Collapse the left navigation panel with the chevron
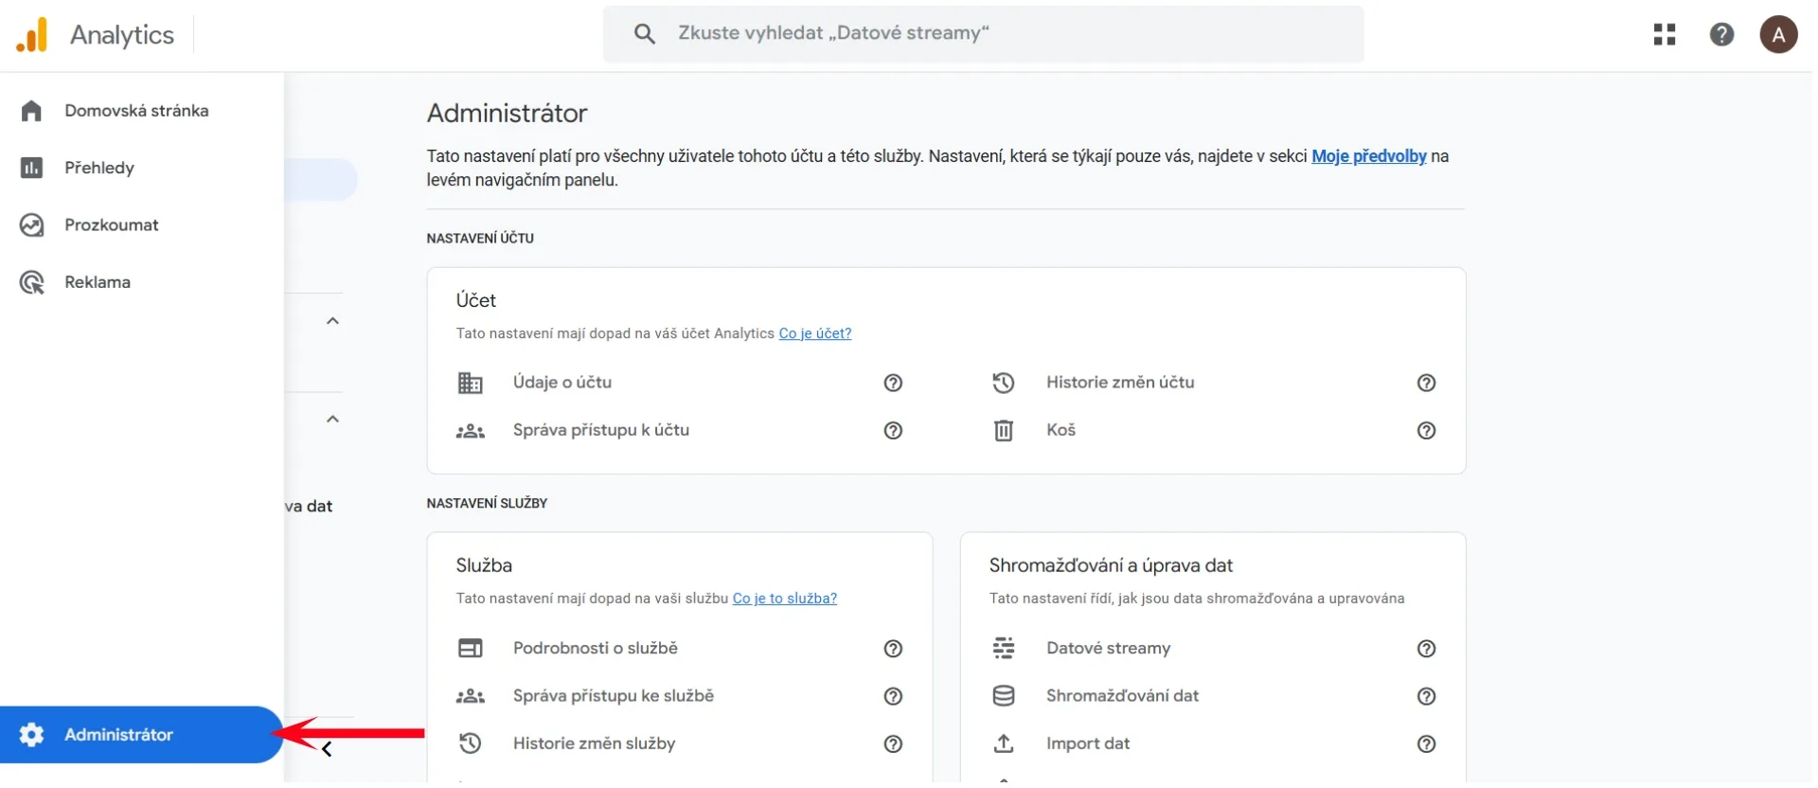1818x788 pixels. click(x=327, y=750)
